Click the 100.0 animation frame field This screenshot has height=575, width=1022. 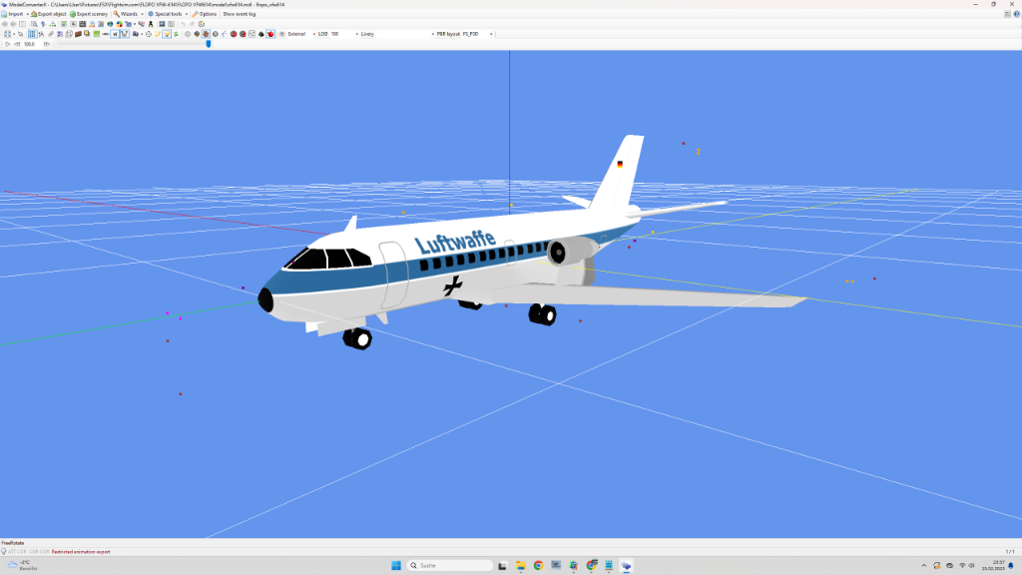[31, 44]
